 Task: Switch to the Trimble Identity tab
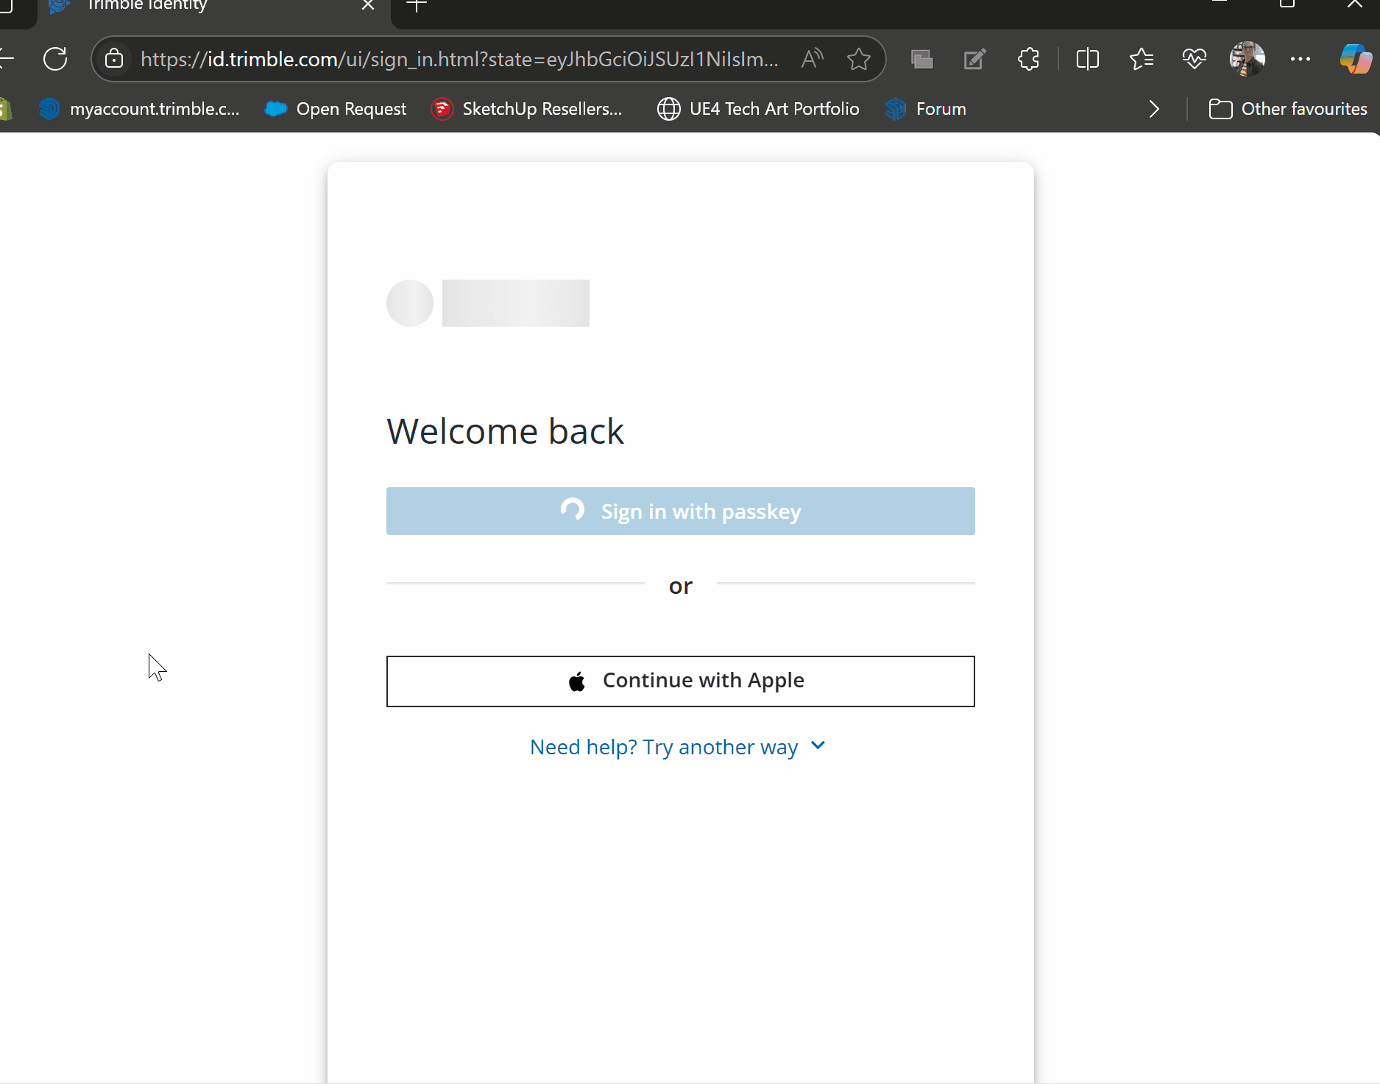coord(184,7)
